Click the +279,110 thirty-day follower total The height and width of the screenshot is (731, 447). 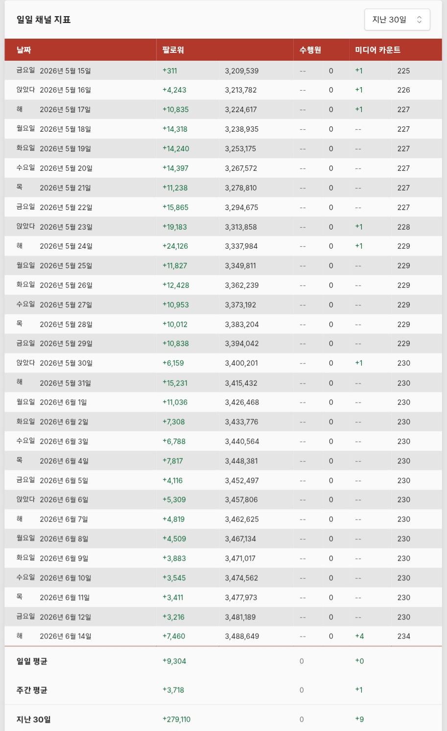[x=176, y=719]
